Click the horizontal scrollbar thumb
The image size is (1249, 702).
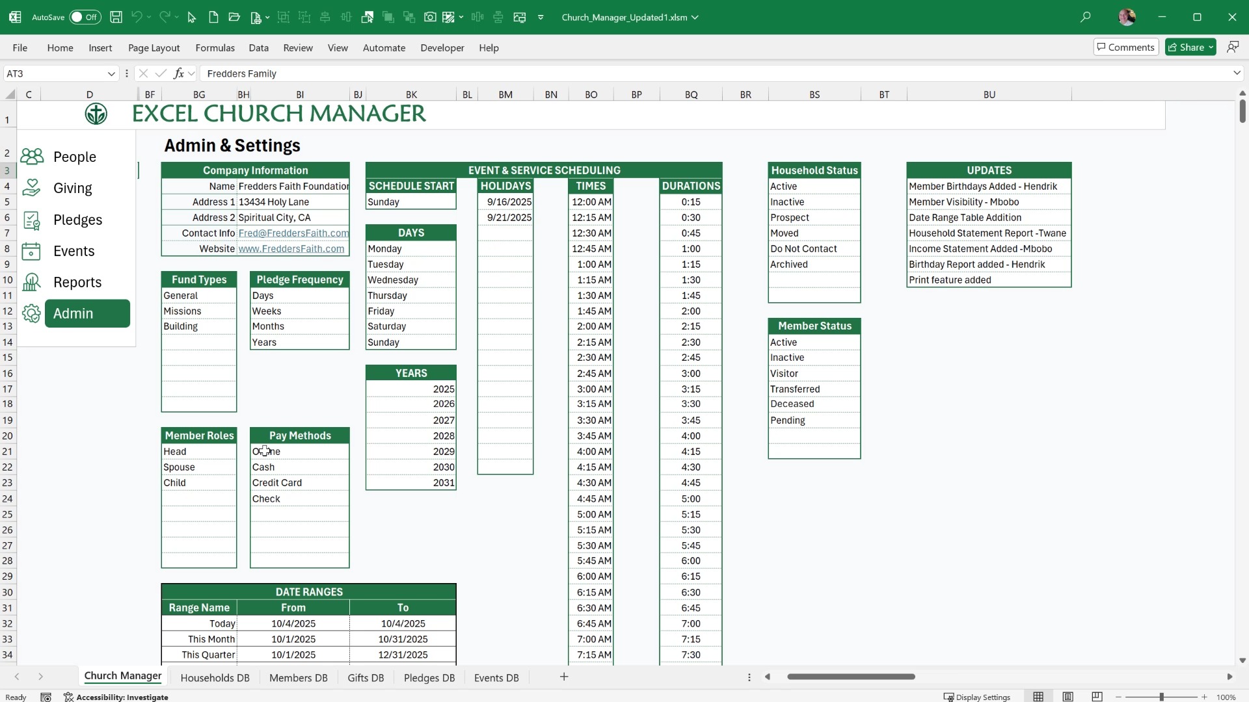pyautogui.click(x=850, y=677)
